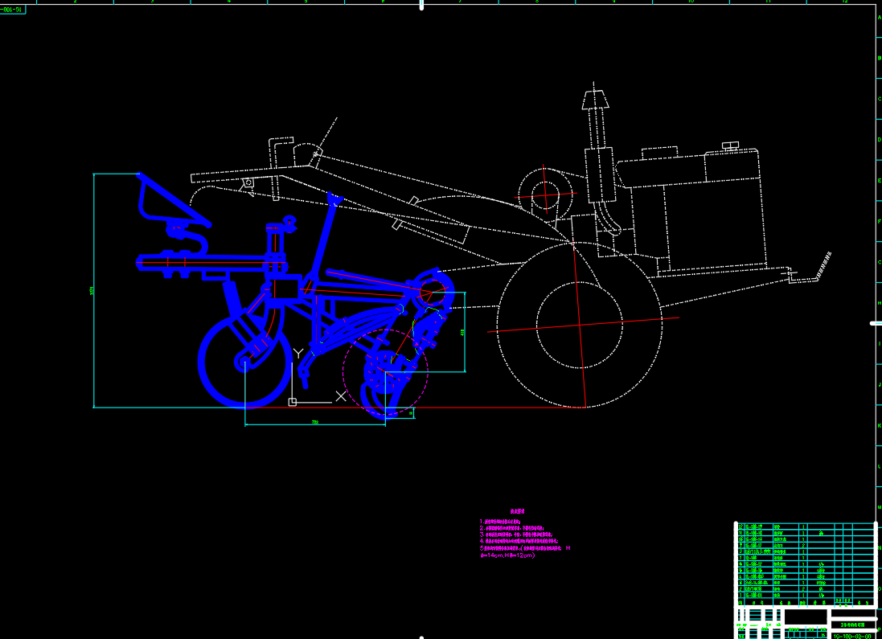Viewport: 882px width, 639px height.
Task: Select the dashed outer tractor tire circle
Action: [580, 325]
